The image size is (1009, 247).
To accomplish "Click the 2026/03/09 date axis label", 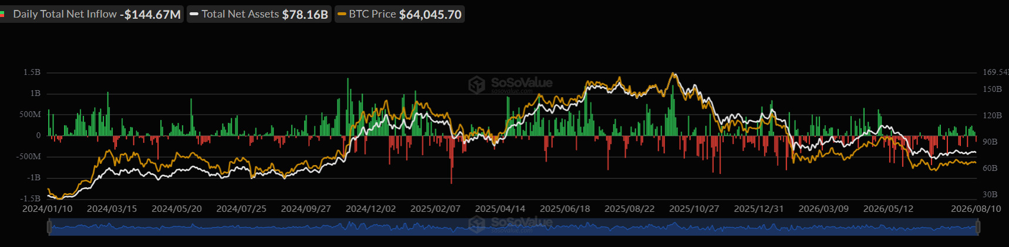I will pyautogui.click(x=824, y=209).
